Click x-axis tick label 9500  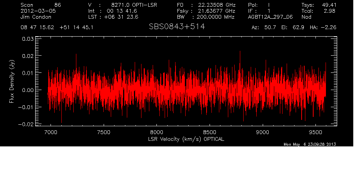[316, 132]
